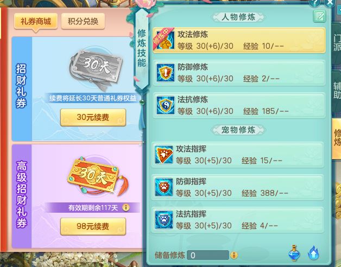Select the 法抗指挥 blue paw icon
341x267 pixels.
pos(164,220)
